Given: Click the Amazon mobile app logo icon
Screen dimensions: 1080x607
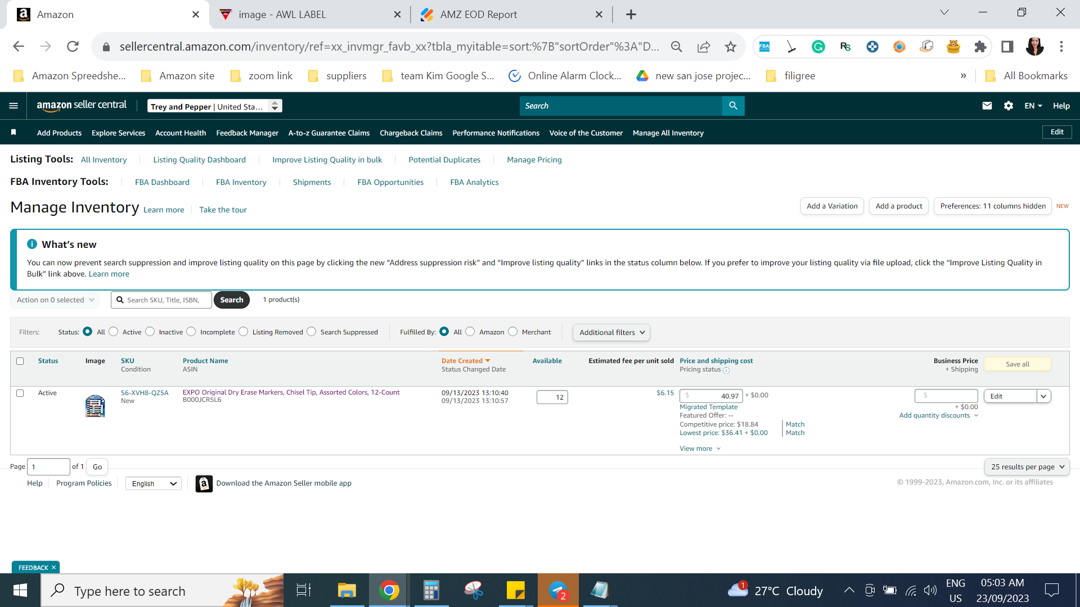Looking at the screenshot, I should (x=204, y=483).
